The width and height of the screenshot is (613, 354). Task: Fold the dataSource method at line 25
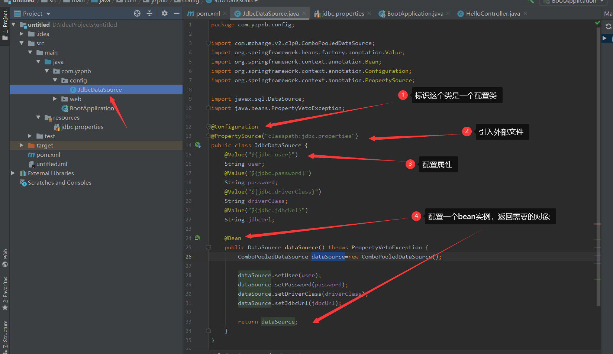point(209,247)
